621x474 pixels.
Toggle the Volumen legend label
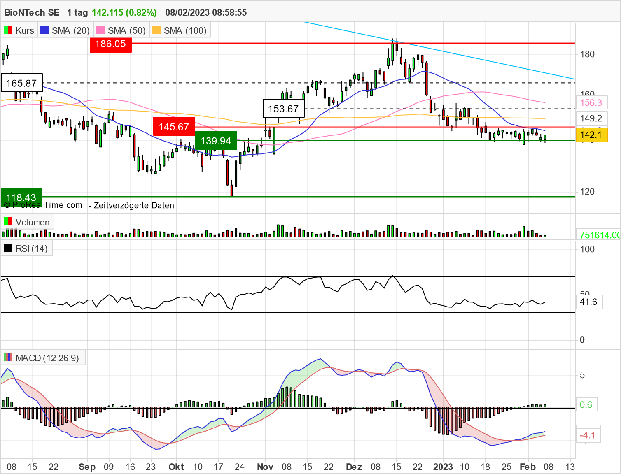33,221
